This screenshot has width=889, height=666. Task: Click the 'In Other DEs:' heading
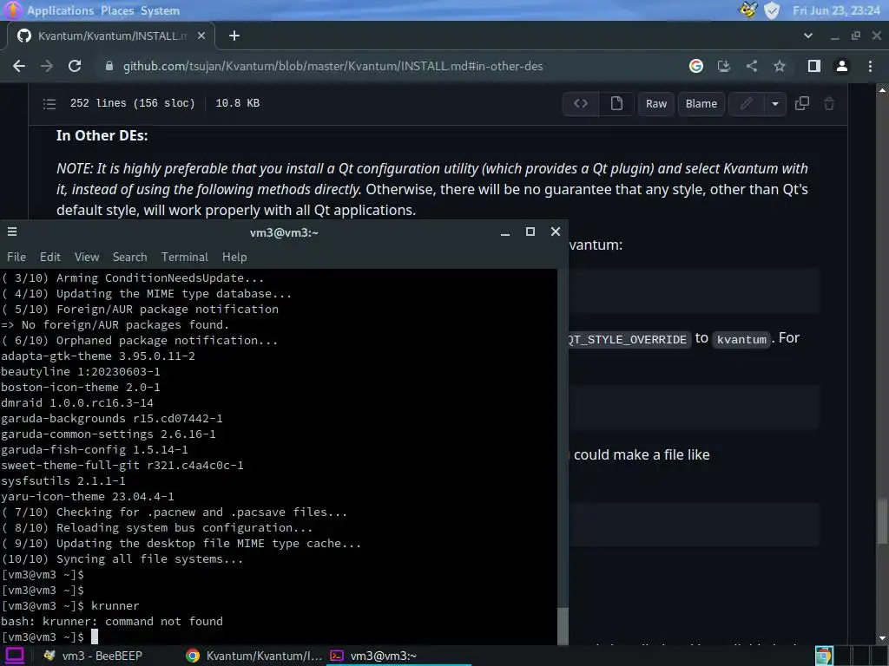coord(102,136)
